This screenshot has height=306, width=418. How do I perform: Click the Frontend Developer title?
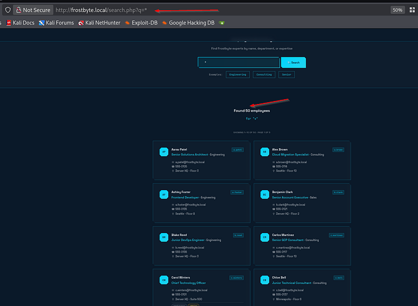(185, 197)
